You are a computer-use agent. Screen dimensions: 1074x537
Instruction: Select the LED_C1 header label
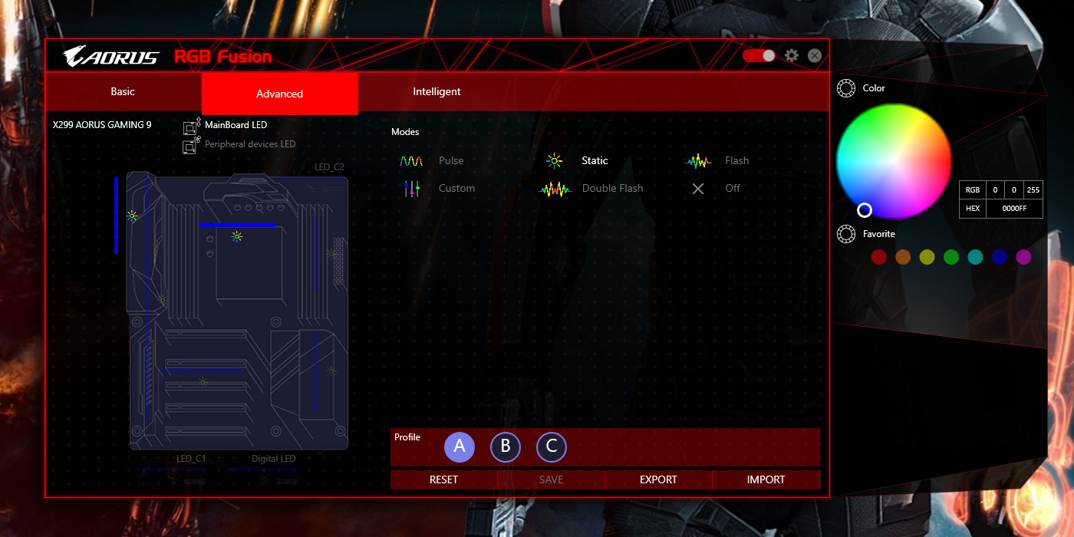(x=191, y=459)
